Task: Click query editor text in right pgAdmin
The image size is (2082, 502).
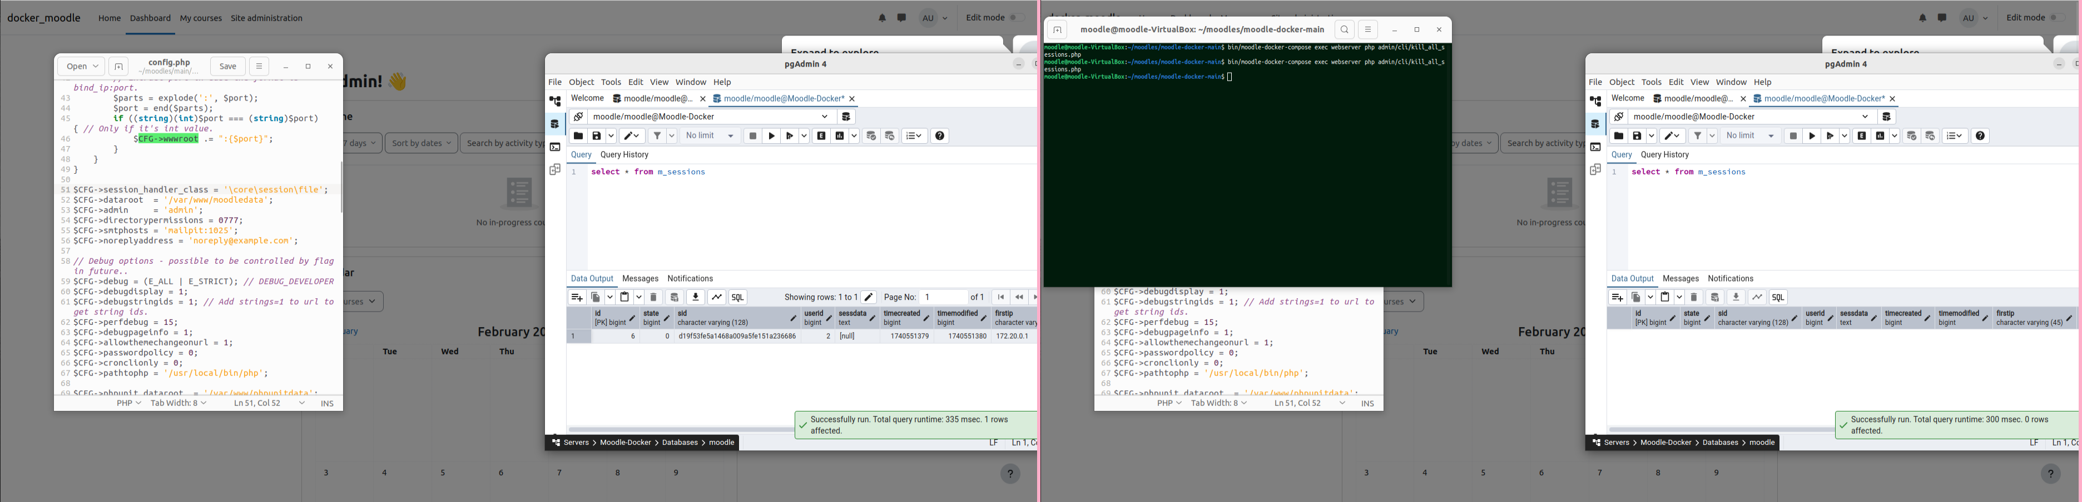Action: tap(1688, 172)
